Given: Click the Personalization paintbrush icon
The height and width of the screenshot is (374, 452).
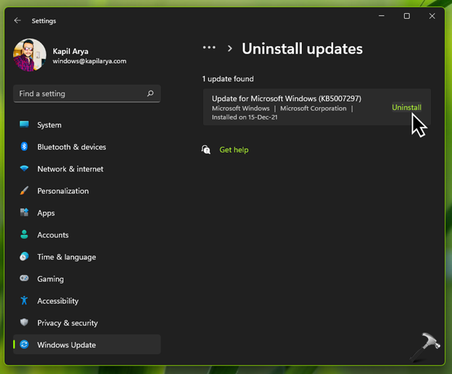Looking at the screenshot, I should (24, 191).
